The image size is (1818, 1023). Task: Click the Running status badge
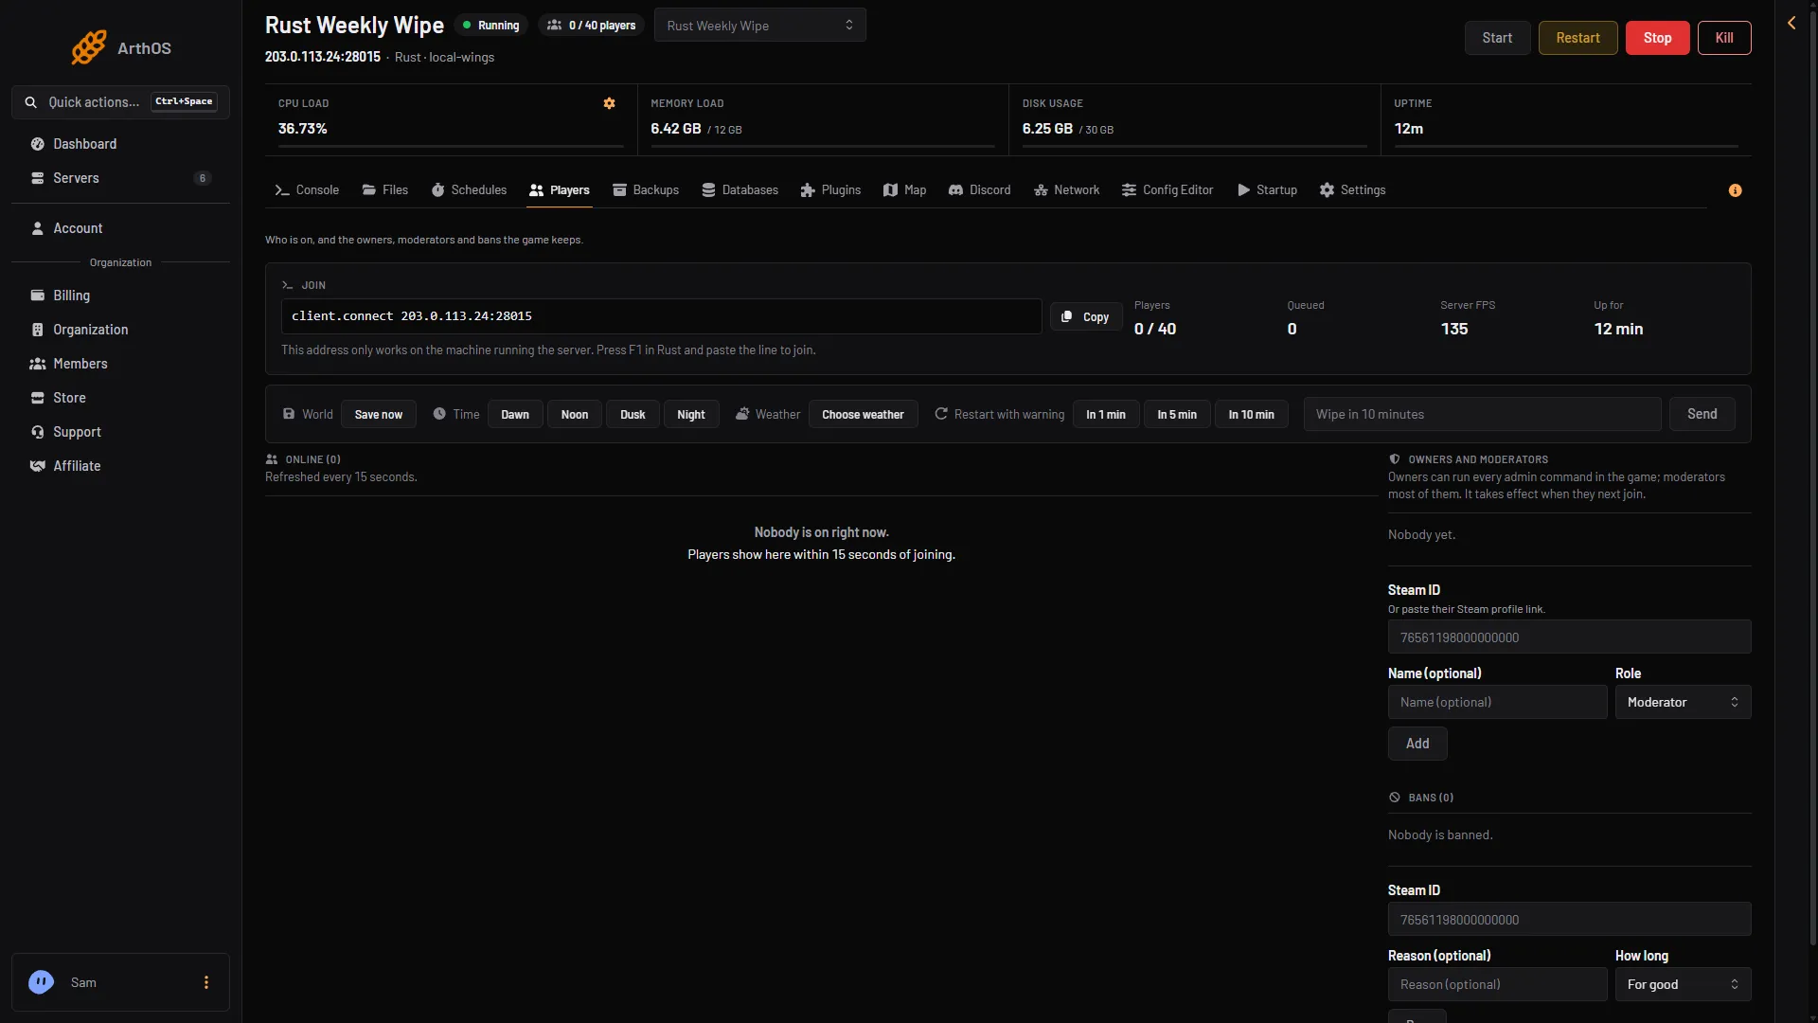coord(491,26)
